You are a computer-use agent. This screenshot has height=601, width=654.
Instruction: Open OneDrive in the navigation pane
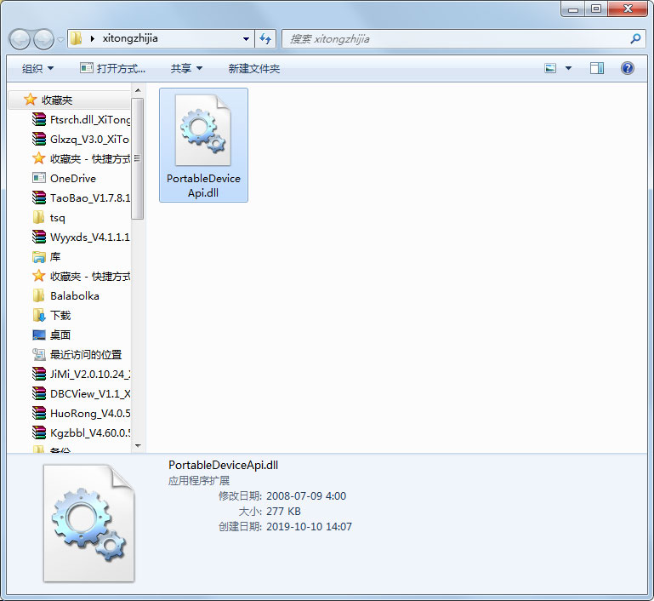[72, 179]
